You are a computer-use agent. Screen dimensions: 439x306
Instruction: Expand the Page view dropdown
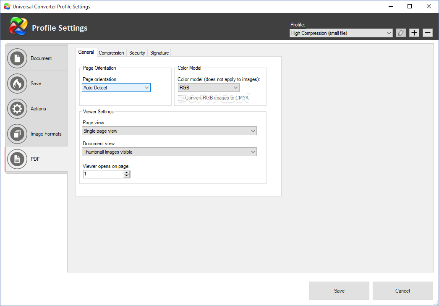(170, 131)
